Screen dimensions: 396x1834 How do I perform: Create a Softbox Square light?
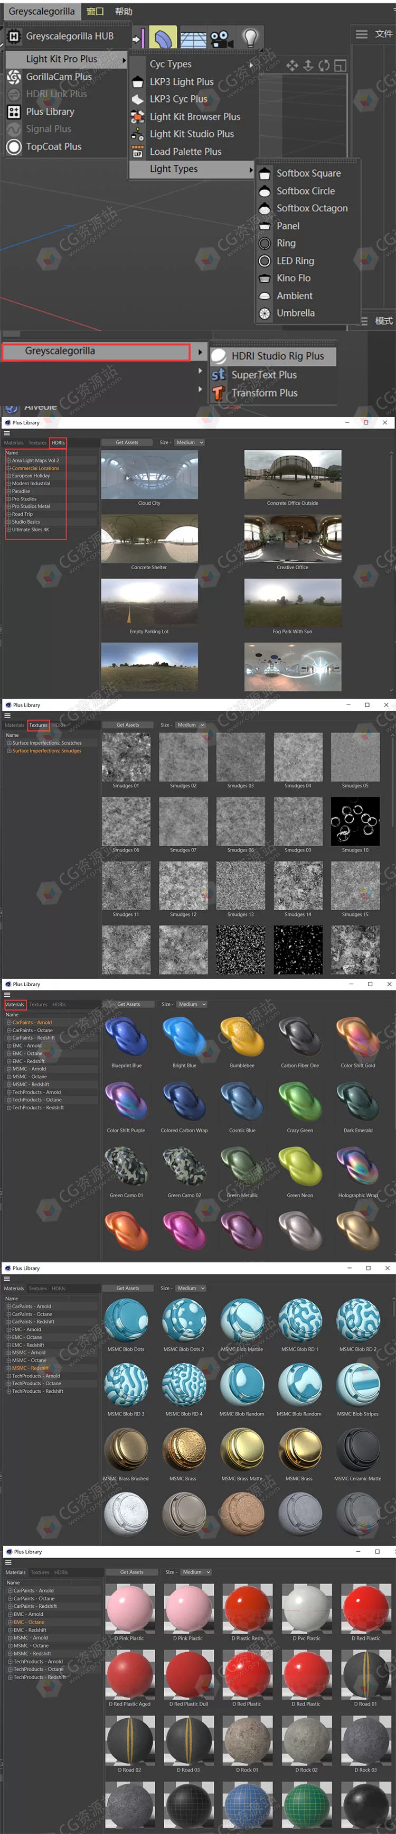307,173
